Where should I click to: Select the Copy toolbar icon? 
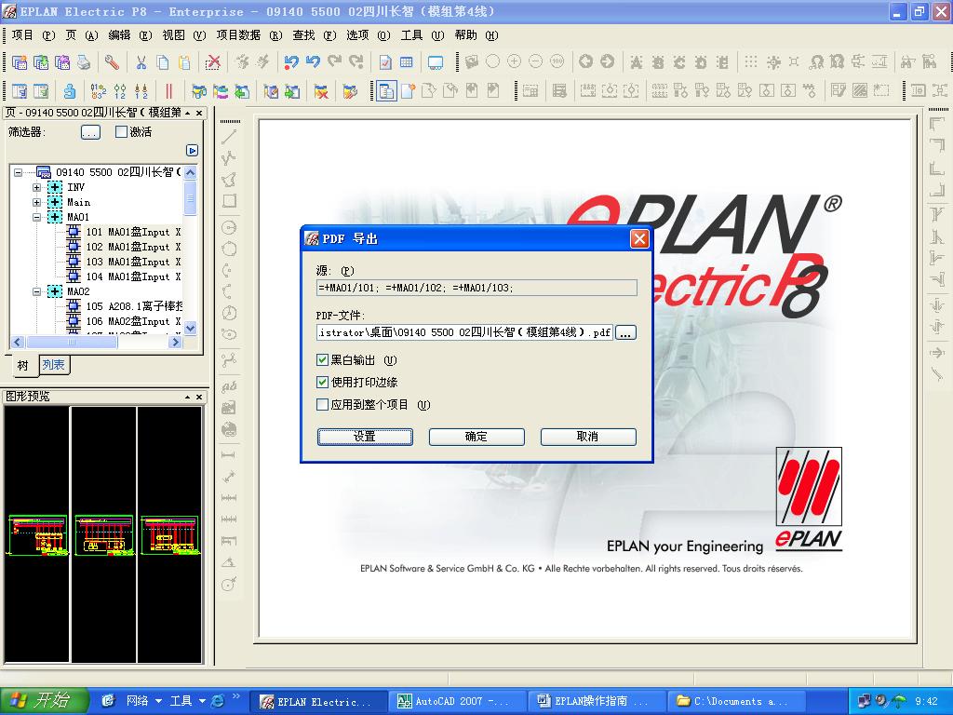(x=162, y=62)
